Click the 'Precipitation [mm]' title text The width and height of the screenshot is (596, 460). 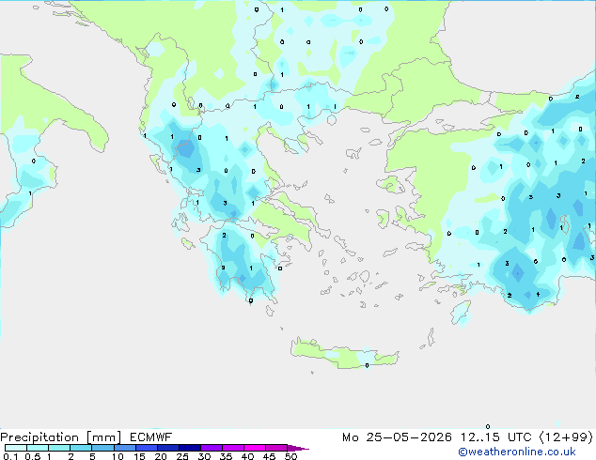coord(60,437)
